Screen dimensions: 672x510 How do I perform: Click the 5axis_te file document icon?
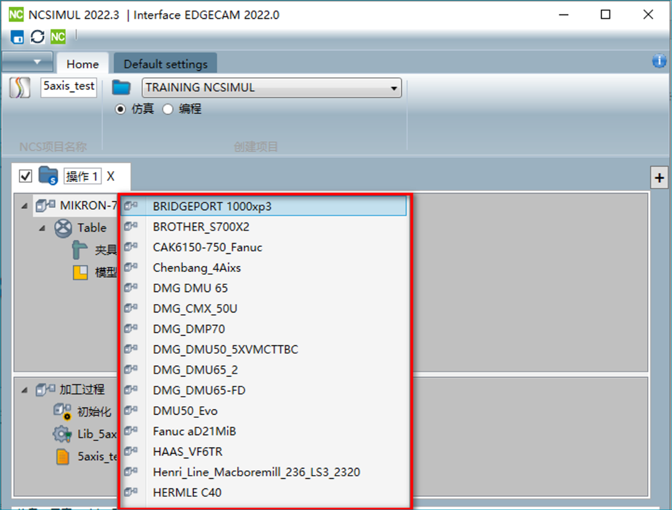[63, 457]
